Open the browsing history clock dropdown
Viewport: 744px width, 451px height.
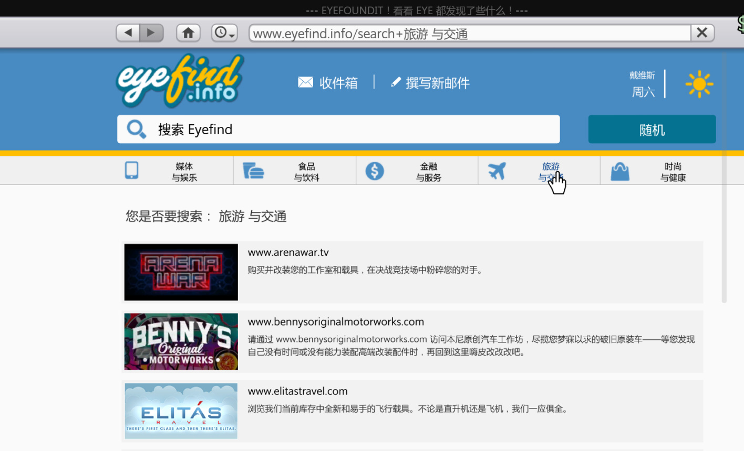(x=224, y=33)
